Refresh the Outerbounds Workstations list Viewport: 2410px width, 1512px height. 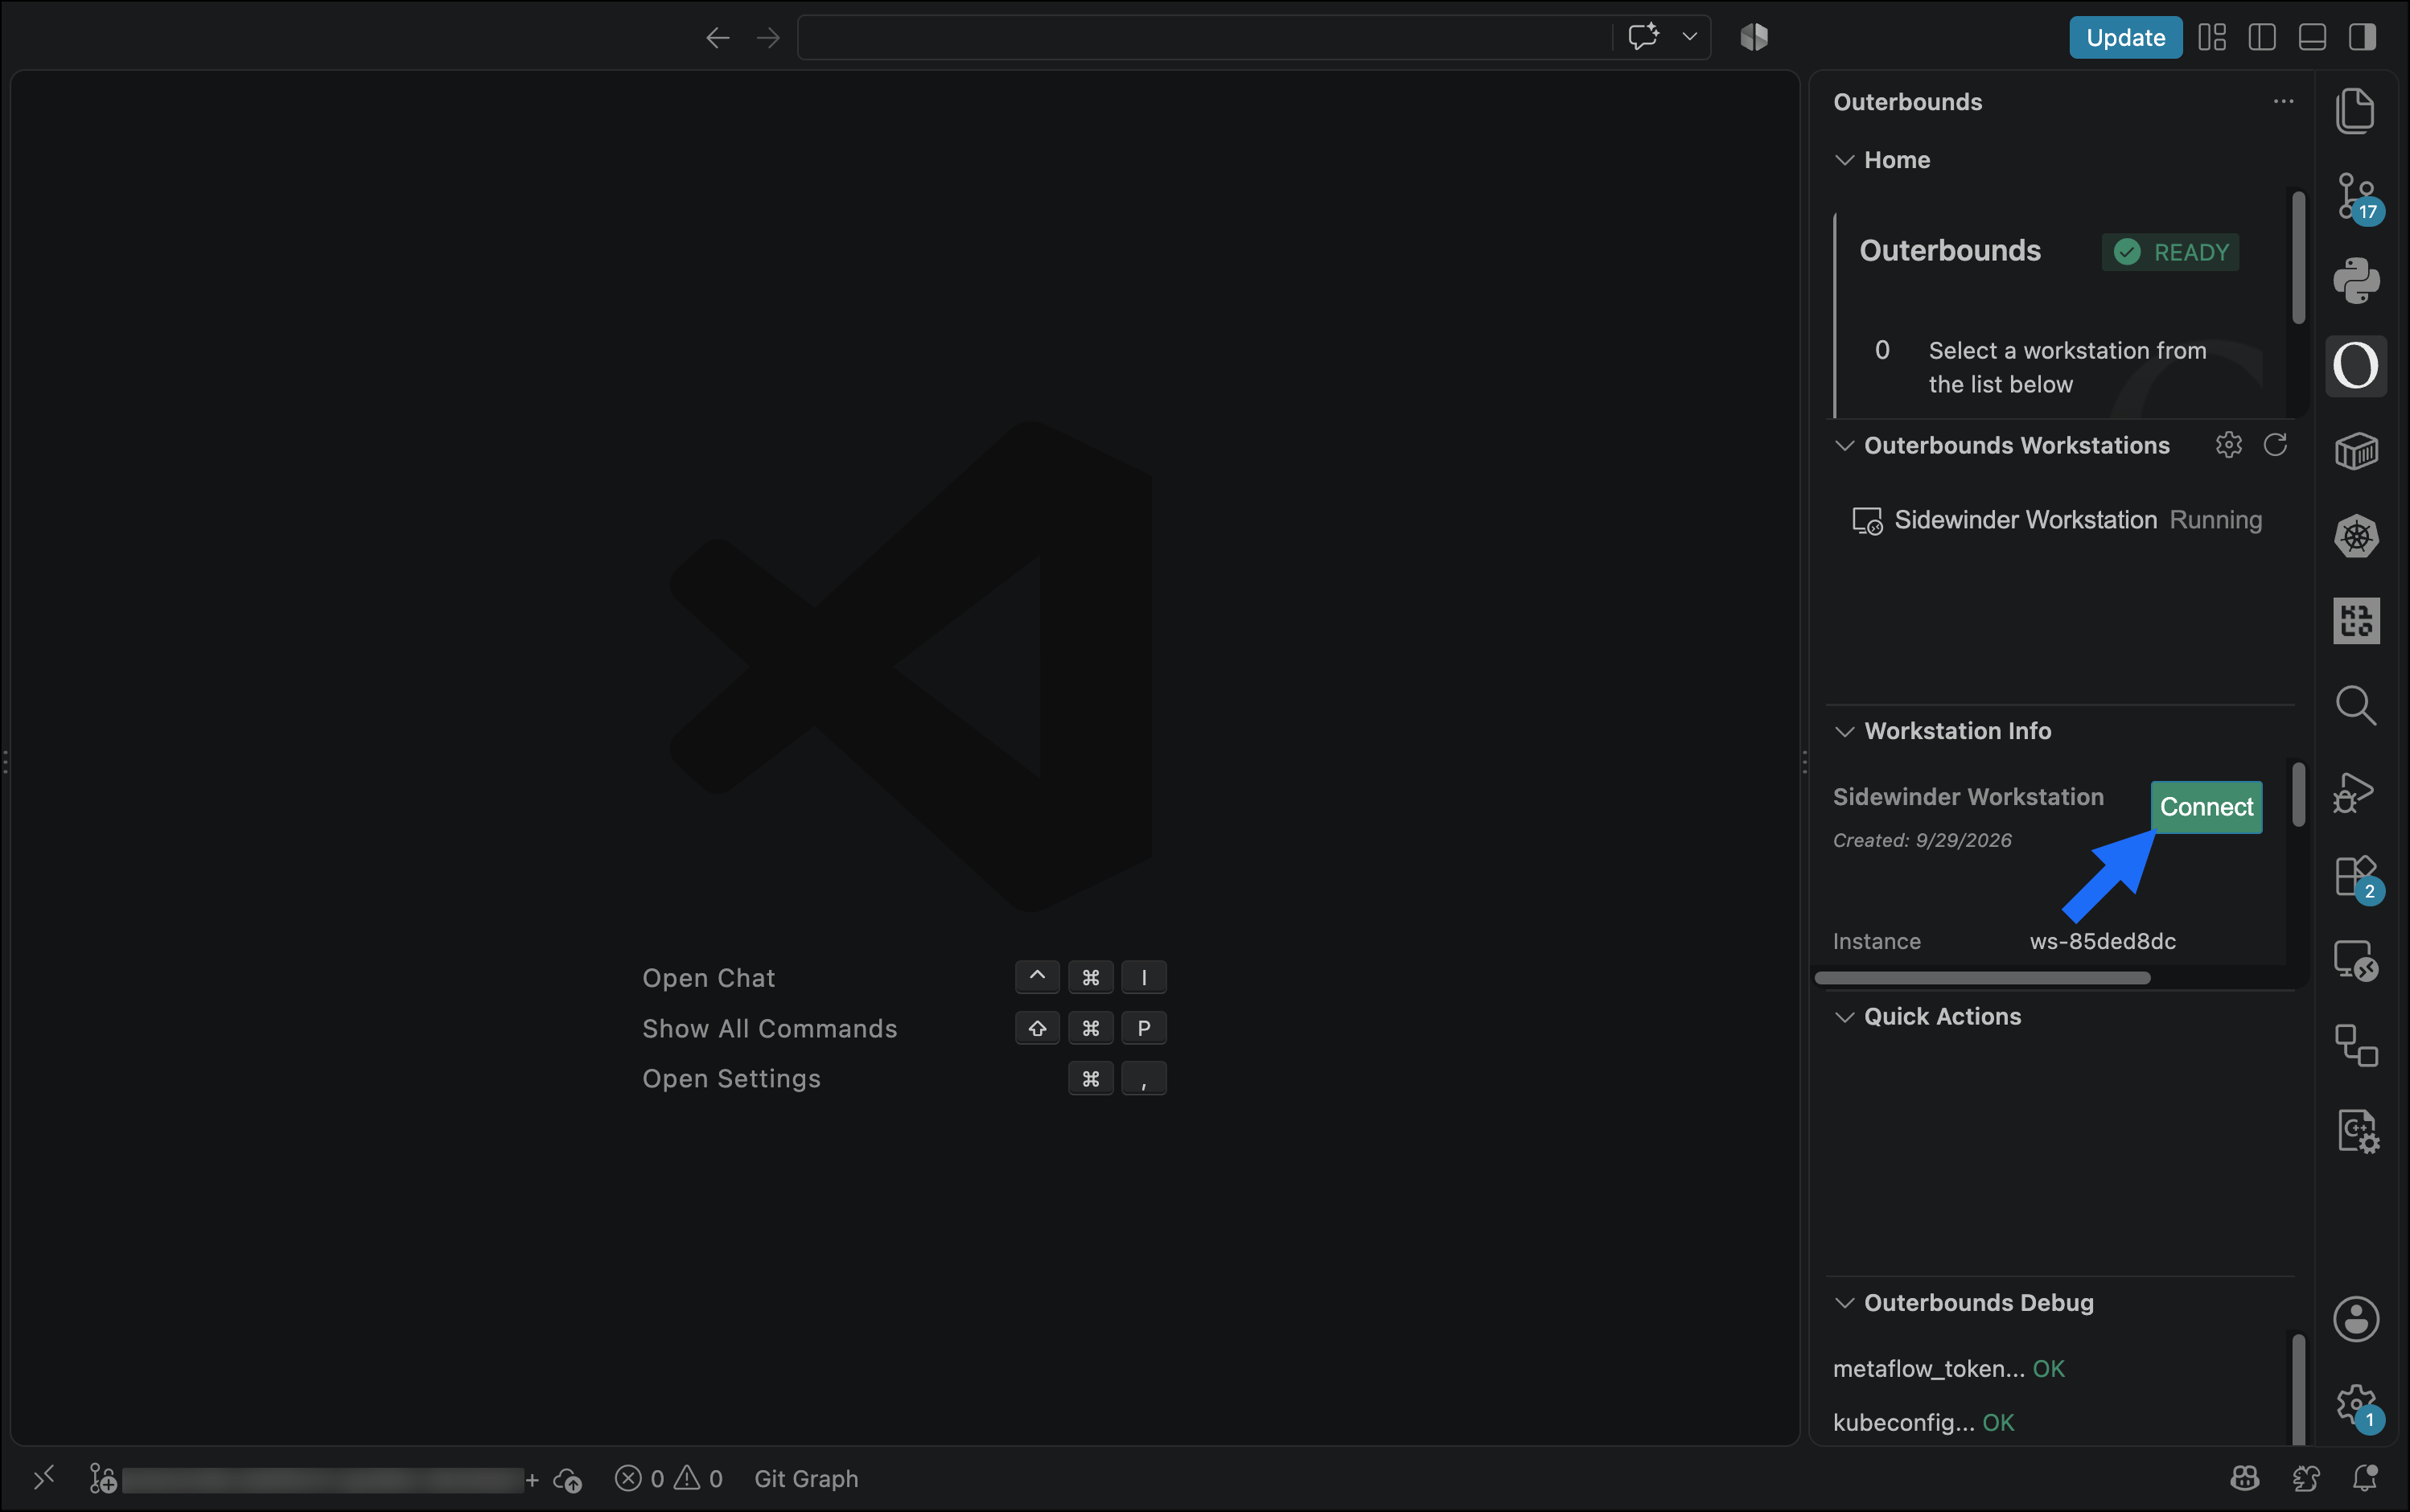point(2275,445)
